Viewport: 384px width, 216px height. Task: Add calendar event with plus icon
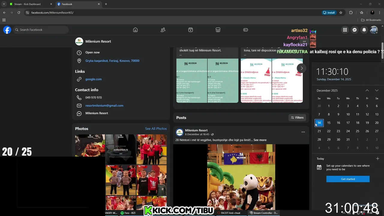click(x=377, y=158)
